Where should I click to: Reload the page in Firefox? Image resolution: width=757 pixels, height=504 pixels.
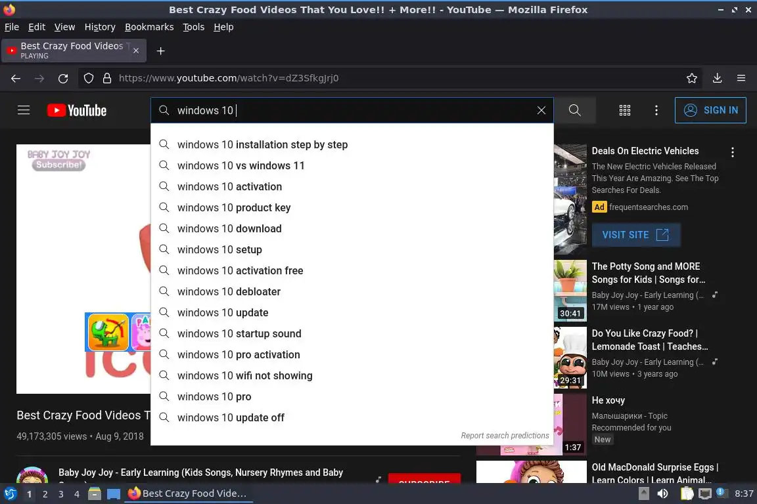(63, 78)
